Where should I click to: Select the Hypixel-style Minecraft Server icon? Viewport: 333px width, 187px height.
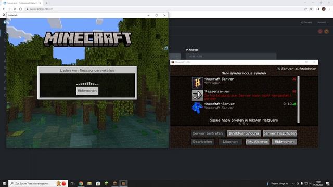point(197,83)
